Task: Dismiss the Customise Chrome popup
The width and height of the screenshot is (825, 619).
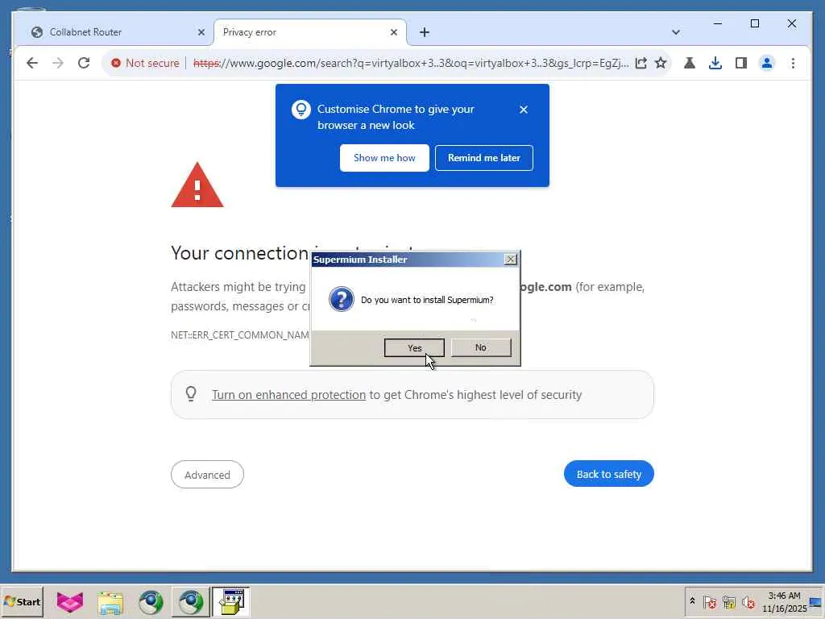Action: coord(524,110)
